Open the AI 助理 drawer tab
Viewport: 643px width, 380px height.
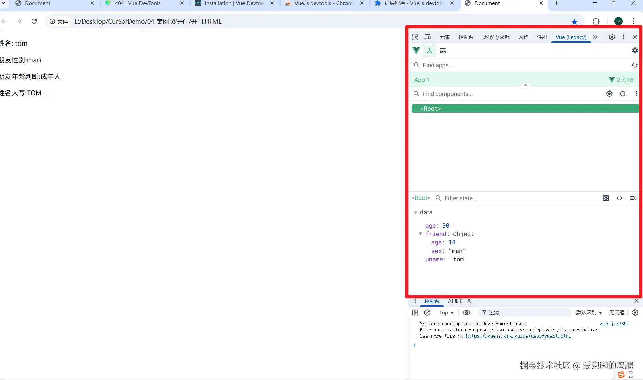[459, 301]
